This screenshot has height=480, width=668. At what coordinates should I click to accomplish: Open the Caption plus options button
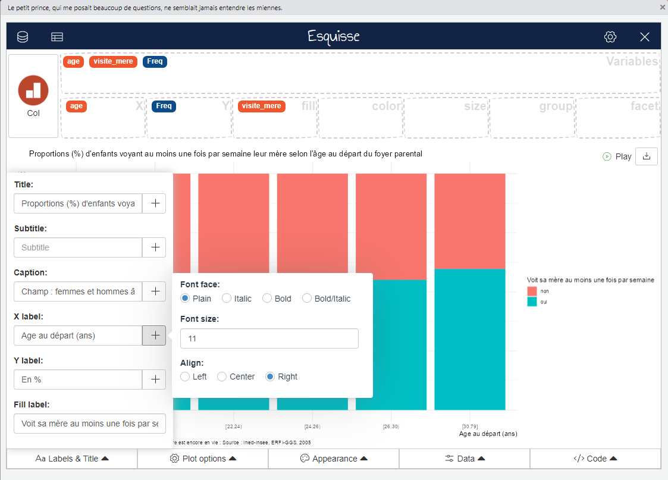pos(155,291)
